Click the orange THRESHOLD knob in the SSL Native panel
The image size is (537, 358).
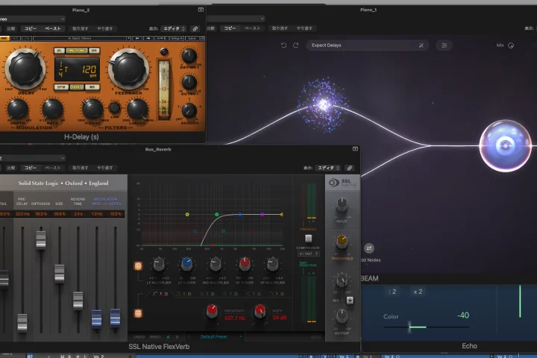(x=342, y=242)
